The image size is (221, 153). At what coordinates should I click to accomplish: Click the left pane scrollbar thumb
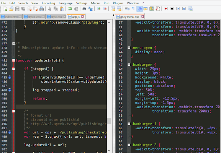point(109,121)
